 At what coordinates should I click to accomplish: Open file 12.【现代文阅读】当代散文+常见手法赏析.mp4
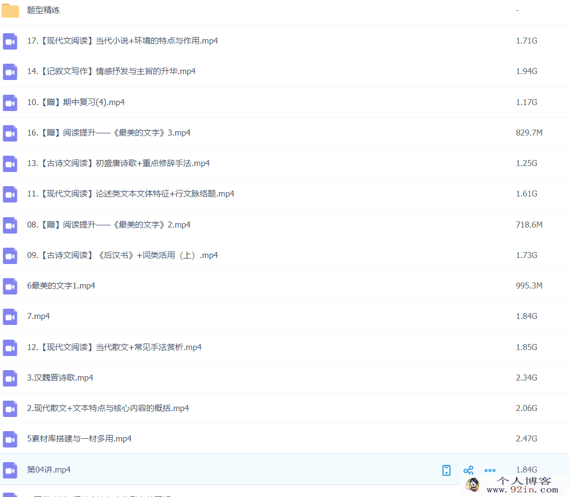[114, 347]
